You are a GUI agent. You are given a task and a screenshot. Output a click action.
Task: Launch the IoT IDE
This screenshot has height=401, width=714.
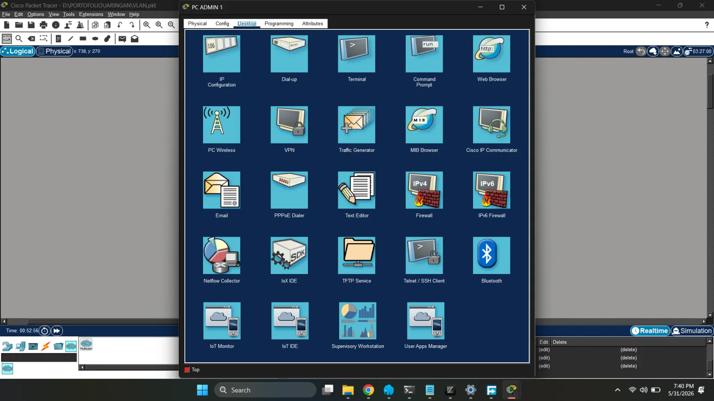point(290,321)
